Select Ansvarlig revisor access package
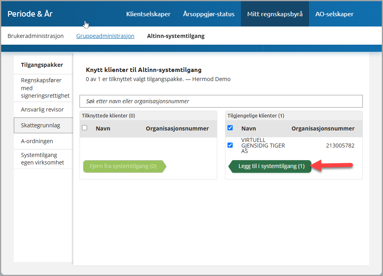 tap(44, 110)
